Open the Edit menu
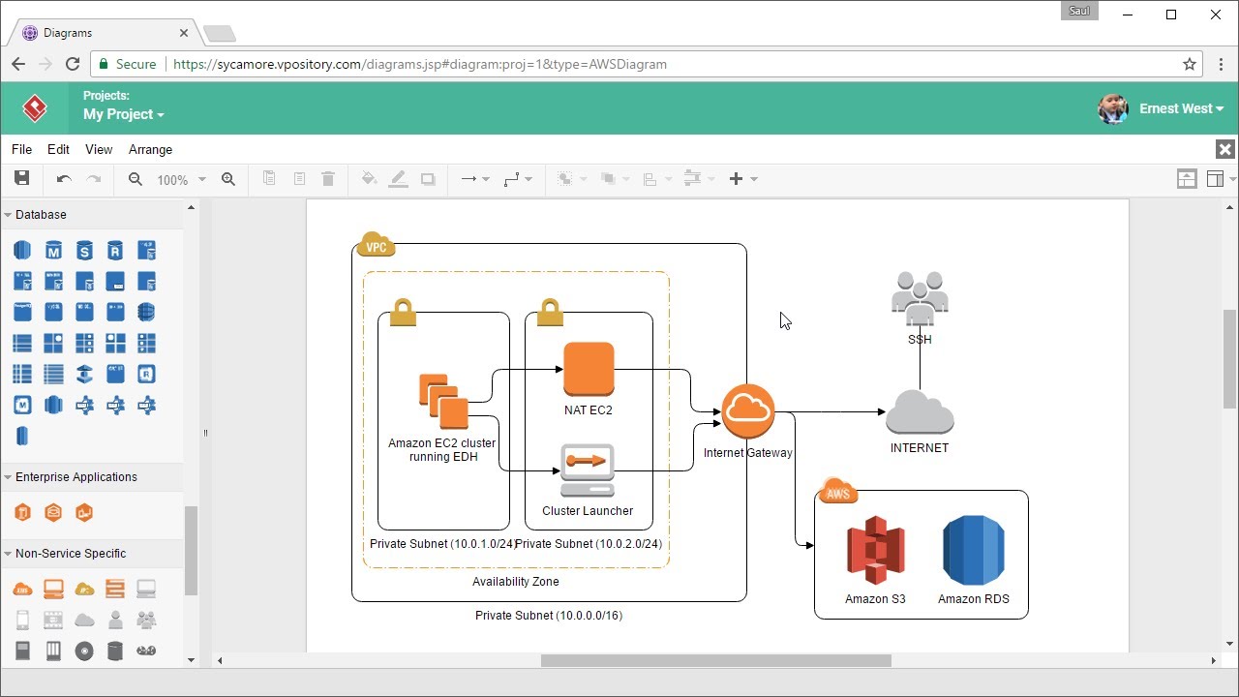1239x697 pixels. click(58, 149)
